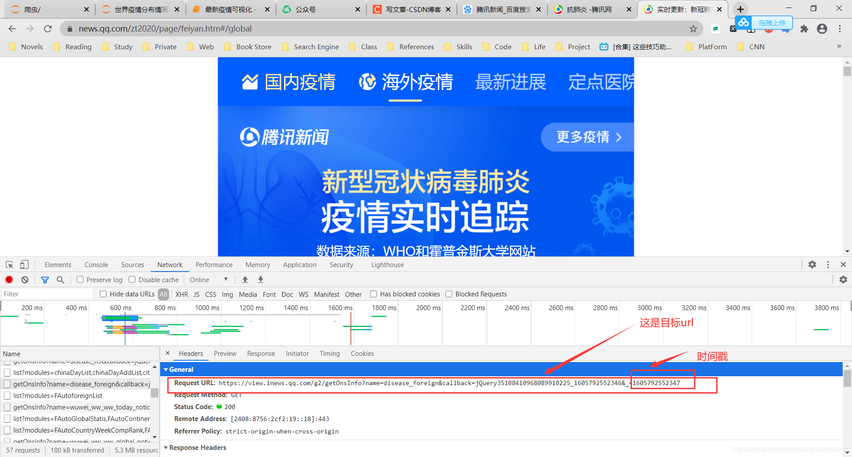
Task: Open the 国内疫情 page section
Action: point(288,82)
